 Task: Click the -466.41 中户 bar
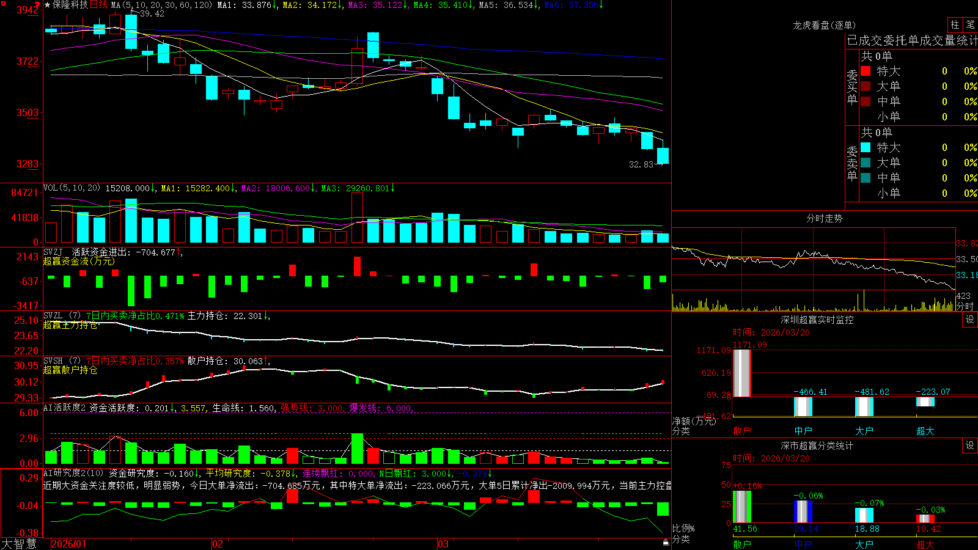pyautogui.click(x=803, y=406)
